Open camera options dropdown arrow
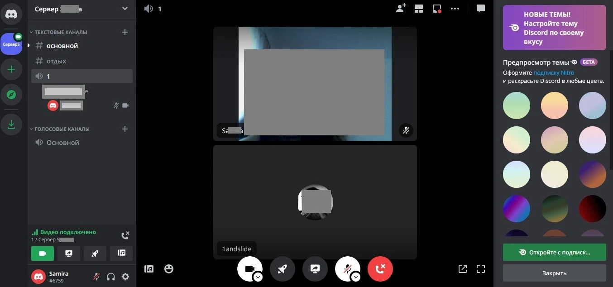613x287 pixels. (x=258, y=277)
